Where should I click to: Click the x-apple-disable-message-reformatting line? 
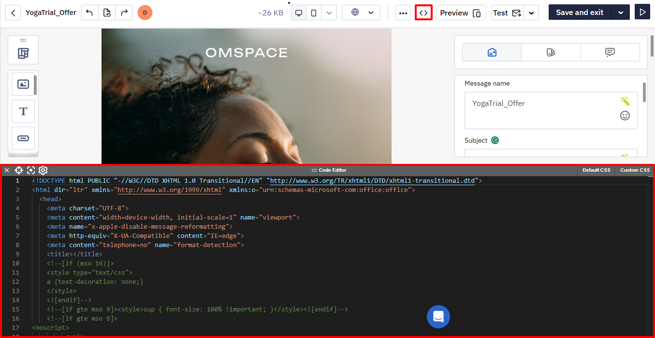140,226
